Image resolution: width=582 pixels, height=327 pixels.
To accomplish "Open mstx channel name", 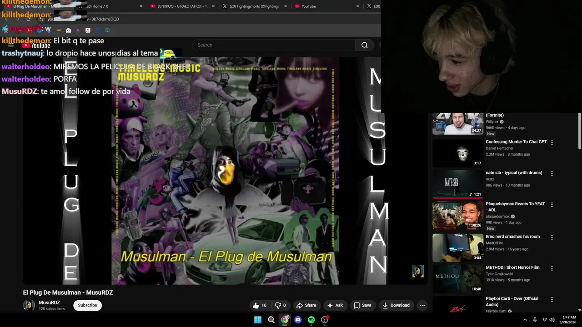I will point(490,179).
